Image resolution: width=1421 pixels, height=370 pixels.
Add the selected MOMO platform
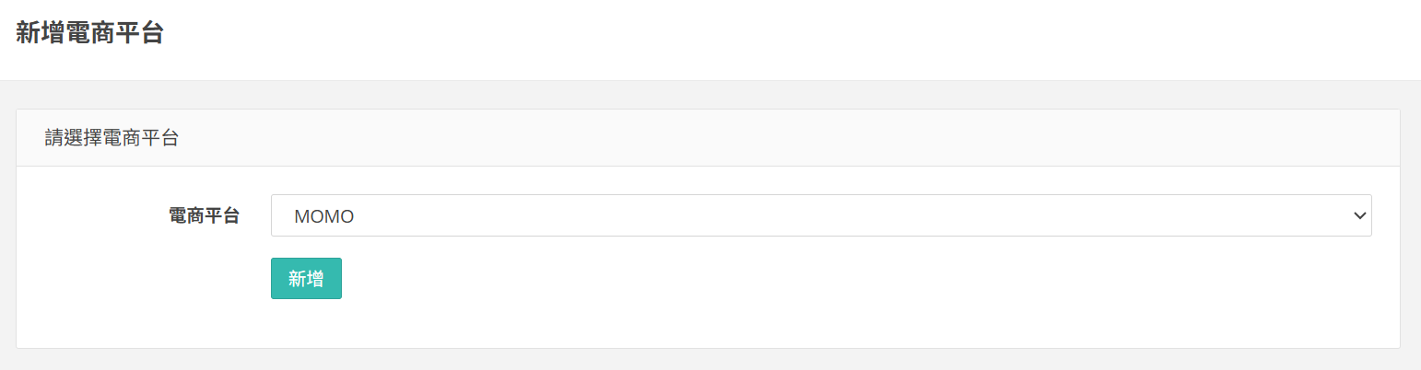click(x=306, y=279)
